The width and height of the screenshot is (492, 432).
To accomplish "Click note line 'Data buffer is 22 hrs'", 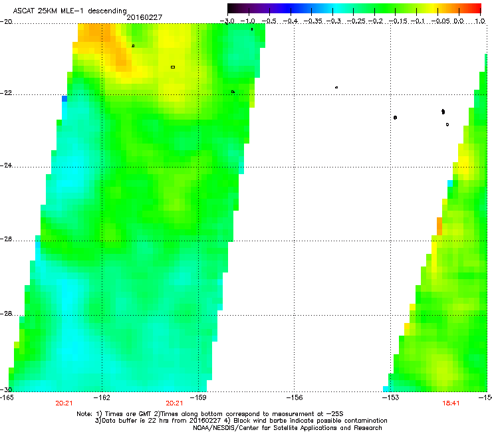I will 241,421.
